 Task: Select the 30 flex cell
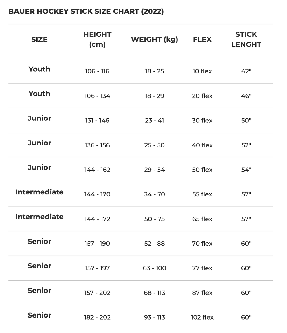tap(202, 120)
